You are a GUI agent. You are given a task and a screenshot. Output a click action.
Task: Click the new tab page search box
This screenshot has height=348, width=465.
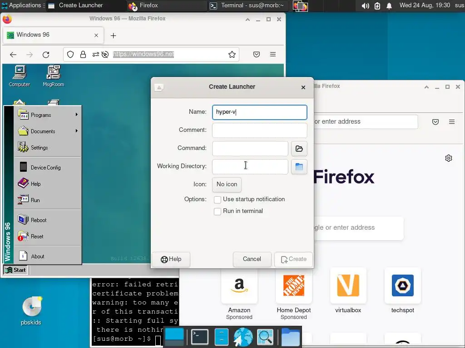point(359,228)
